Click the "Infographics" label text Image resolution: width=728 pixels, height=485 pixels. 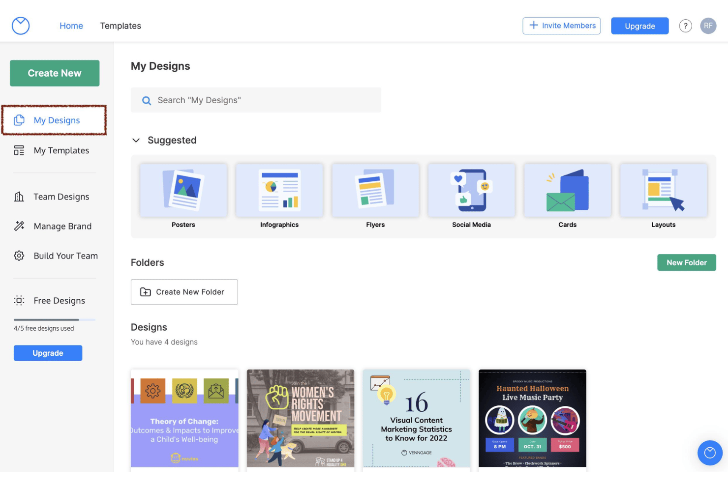[x=279, y=225]
